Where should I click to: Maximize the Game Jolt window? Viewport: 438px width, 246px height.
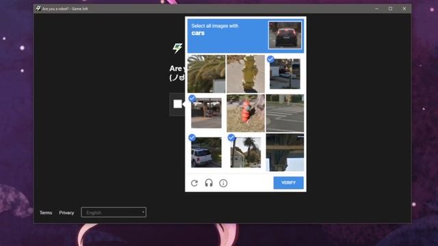pos(390,9)
